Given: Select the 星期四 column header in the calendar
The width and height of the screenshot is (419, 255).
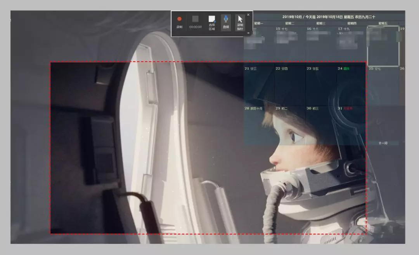Looking at the screenshot, I should click(351, 24).
